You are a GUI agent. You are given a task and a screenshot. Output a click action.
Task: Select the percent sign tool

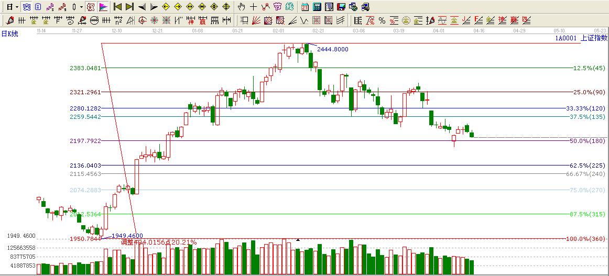tap(382, 20)
